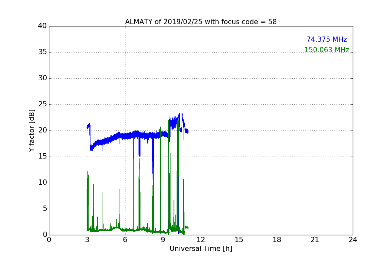Click the y-axis tick label '30'
The image size is (392, 261).
pyautogui.click(x=42, y=78)
